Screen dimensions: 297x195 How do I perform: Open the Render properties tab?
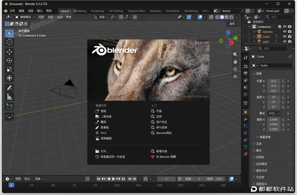pos(246,66)
